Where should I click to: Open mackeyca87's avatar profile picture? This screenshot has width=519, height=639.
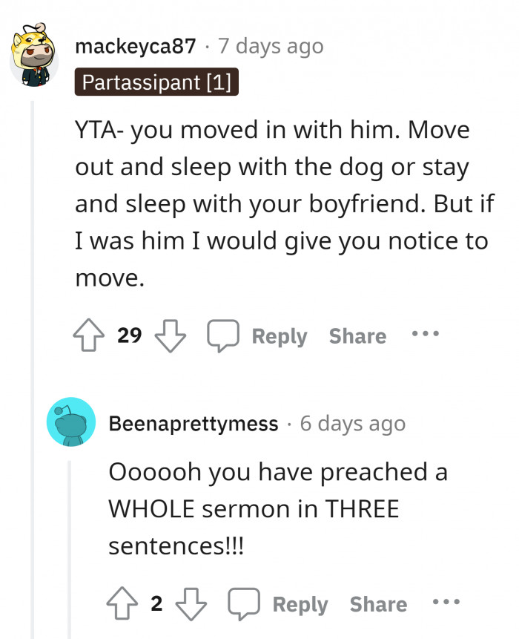click(34, 57)
